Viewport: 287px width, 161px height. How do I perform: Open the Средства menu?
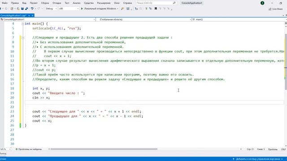point(89,3)
